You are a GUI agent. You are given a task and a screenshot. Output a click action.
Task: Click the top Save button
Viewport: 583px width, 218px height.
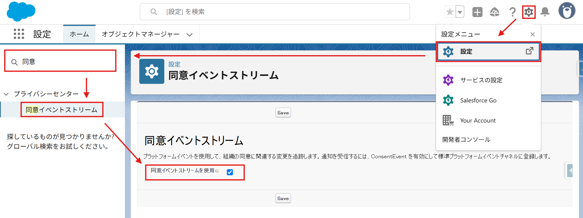(x=283, y=113)
